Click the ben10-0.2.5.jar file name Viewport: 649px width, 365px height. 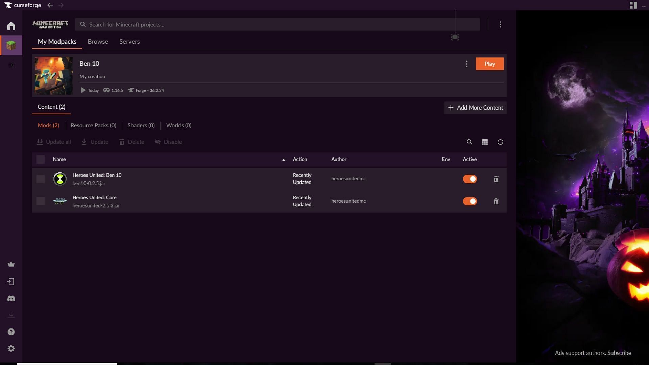(89, 183)
